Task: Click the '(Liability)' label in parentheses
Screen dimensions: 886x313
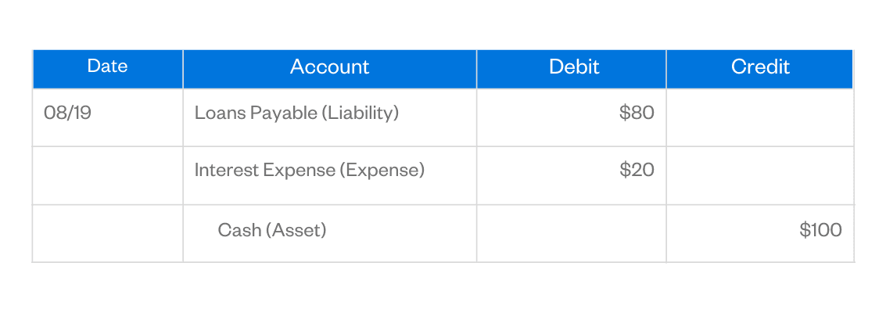Action: [360, 113]
